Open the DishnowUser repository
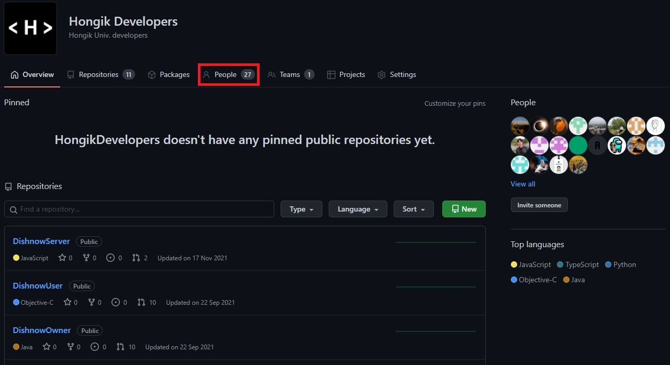This screenshot has height=365, width=670. point(38,285)
